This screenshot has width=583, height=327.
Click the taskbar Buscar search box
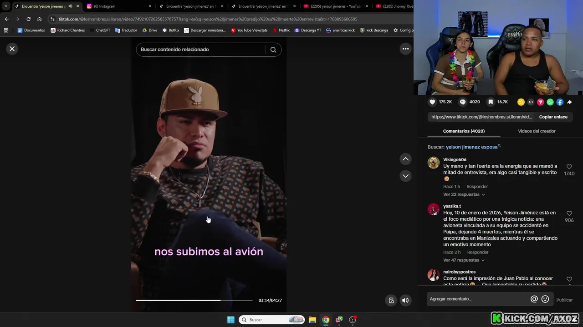(x=272, y=320)
